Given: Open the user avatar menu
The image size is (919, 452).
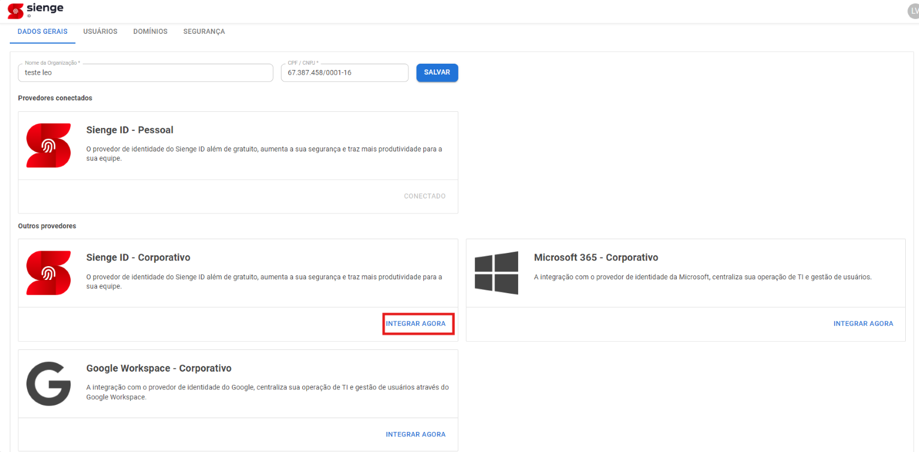Looking at the screenshot, I should tap(913, 11).
